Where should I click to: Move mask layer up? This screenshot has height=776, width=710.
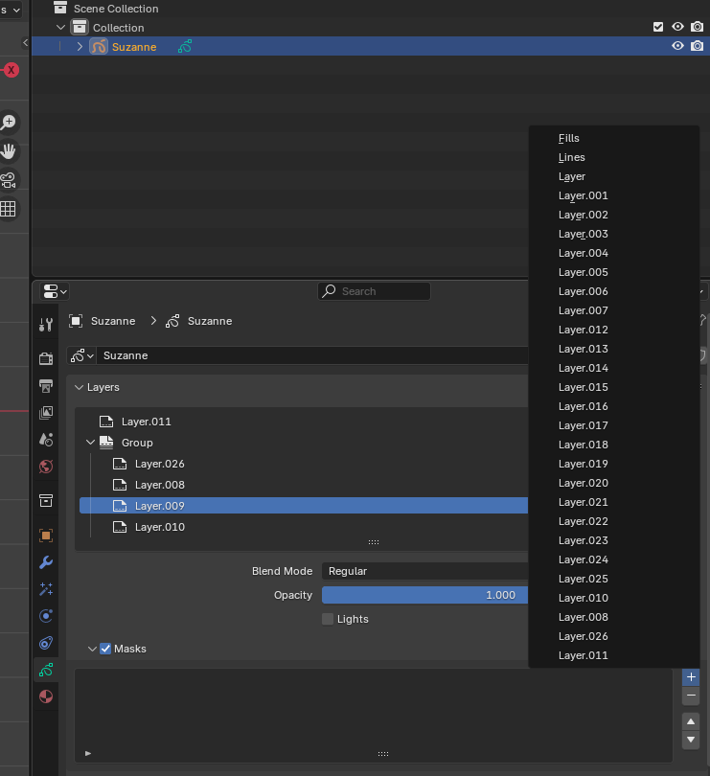coord(691,721)
